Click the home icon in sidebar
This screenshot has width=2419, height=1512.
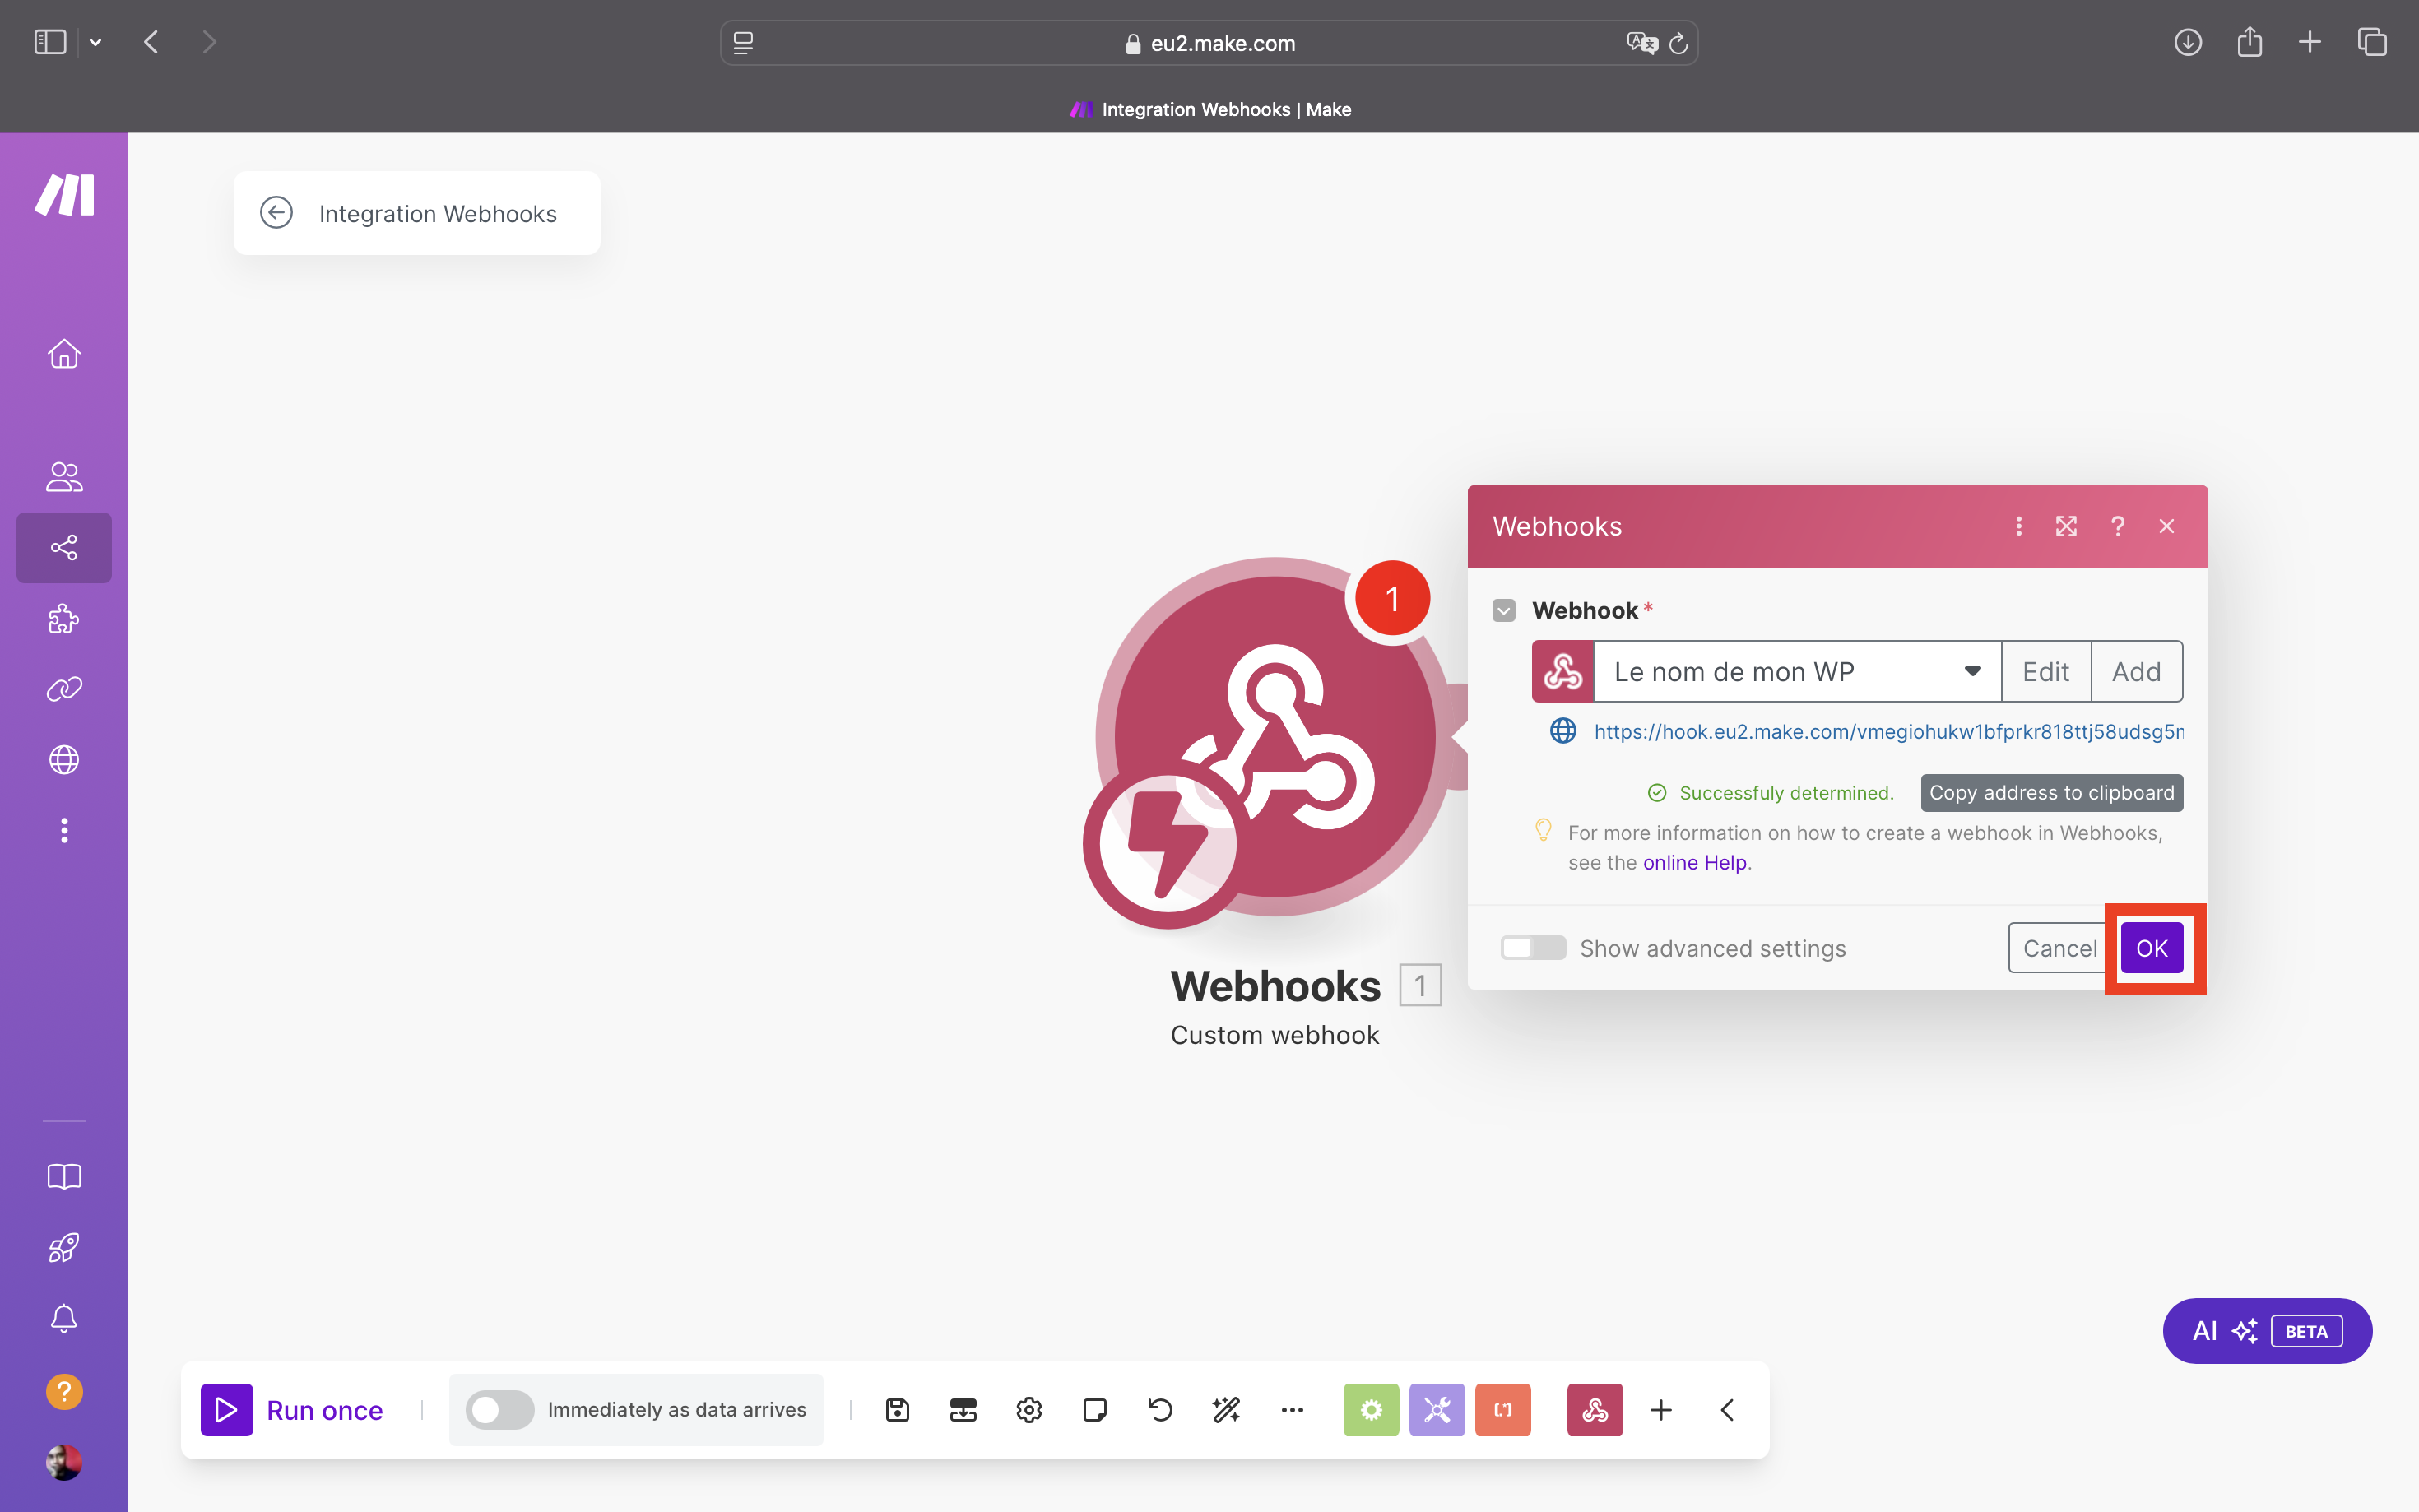pos(64,354)
